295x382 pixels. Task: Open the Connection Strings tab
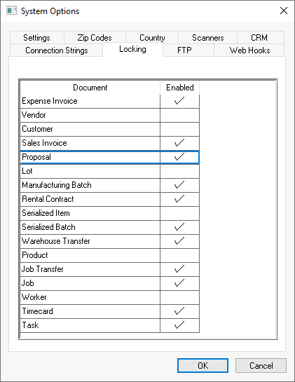(x=57, y=50)
